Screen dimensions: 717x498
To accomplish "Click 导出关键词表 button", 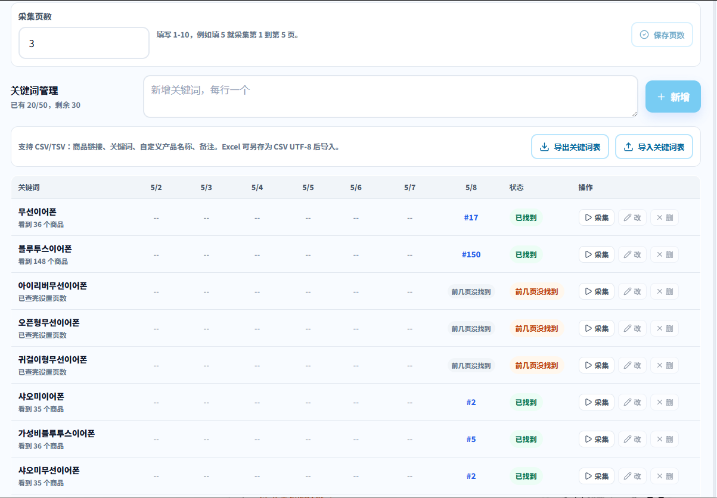I will click(570, 147).
